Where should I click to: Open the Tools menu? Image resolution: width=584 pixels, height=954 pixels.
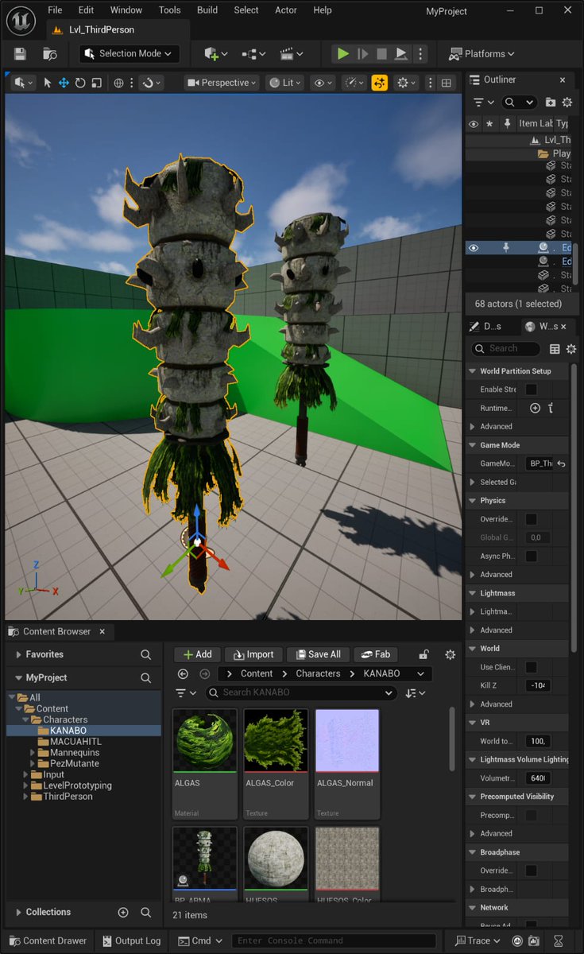tap(169, 10)
